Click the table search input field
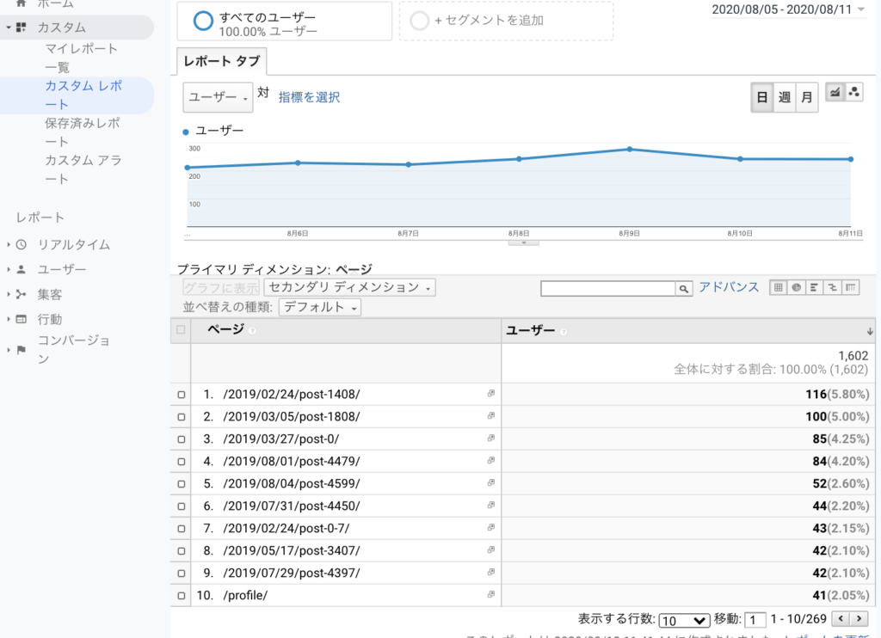Image resolution: width=881 pixels, height=638 pixels. coord(607,290)
